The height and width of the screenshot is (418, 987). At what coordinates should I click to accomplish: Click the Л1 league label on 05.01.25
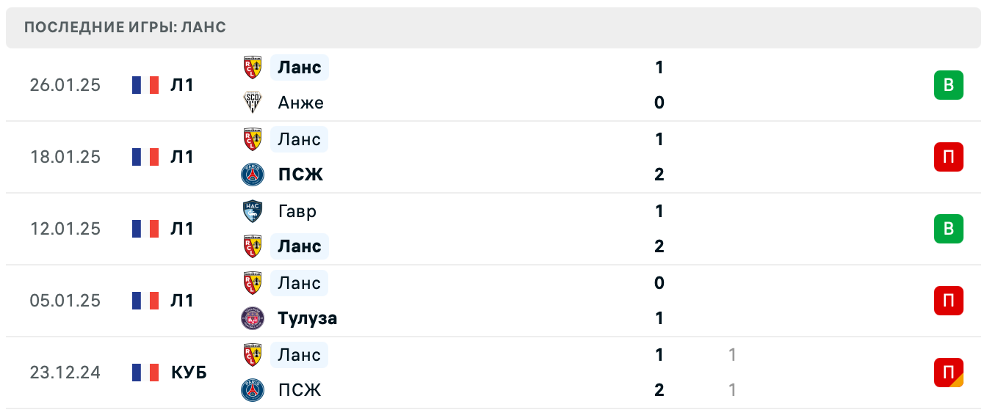click(182, 301)
